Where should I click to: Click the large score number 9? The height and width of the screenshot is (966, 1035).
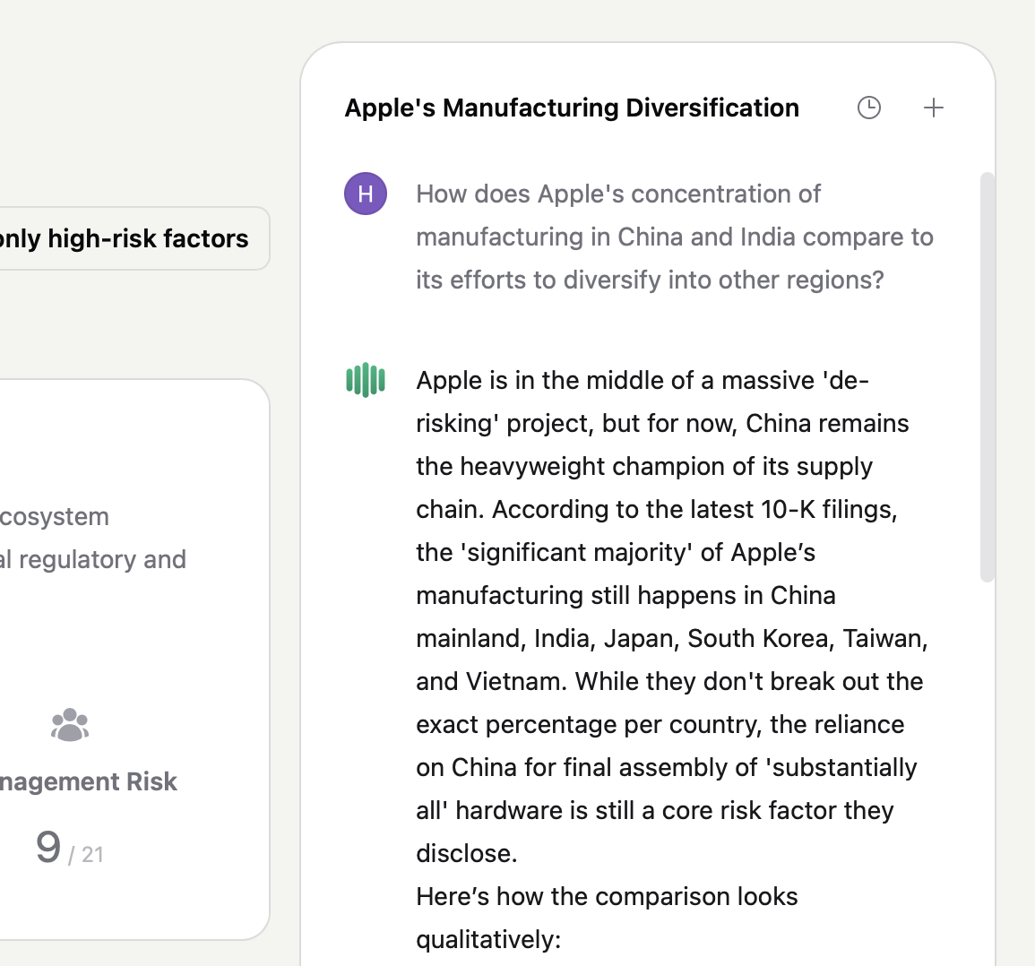coord(48,848)
